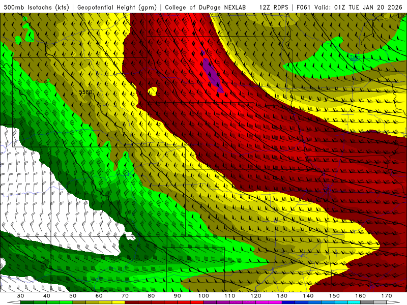Click the '12Z RDPS' model run label
The image size is (407, 305).
274,7
